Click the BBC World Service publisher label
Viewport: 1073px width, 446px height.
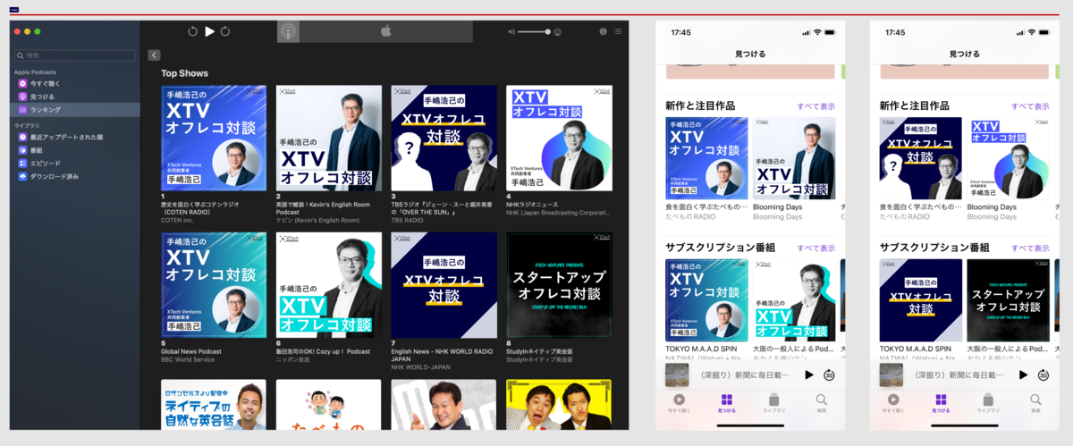(186, 360)
